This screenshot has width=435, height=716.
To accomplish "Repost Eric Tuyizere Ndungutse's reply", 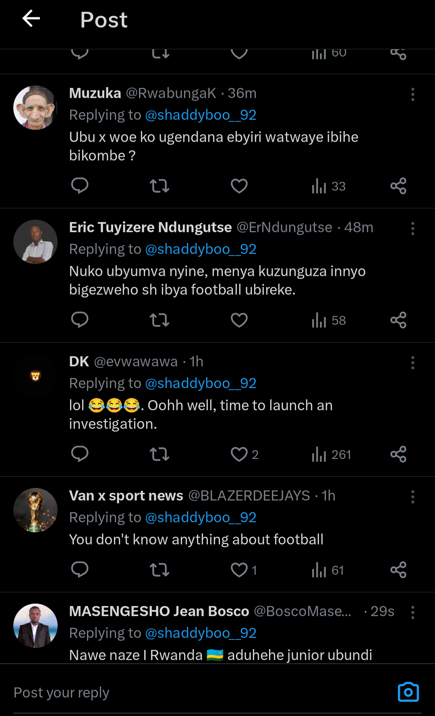I will click(159, 320).
